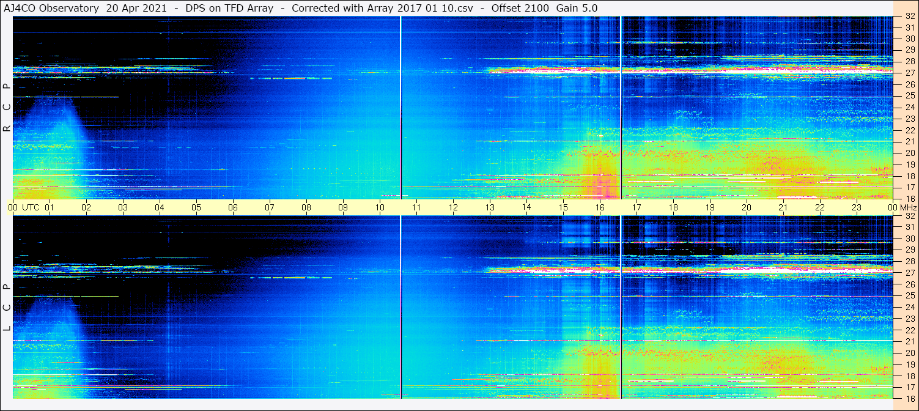Click the RCP panel's vertical axis label
Screen dimensions: 919x411
[x=7, y=108]
